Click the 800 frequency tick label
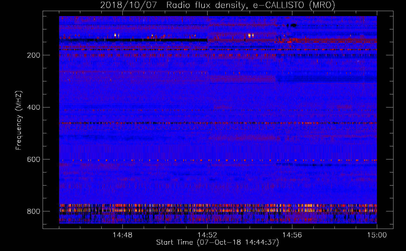The image size is (406, 251). 34,211
